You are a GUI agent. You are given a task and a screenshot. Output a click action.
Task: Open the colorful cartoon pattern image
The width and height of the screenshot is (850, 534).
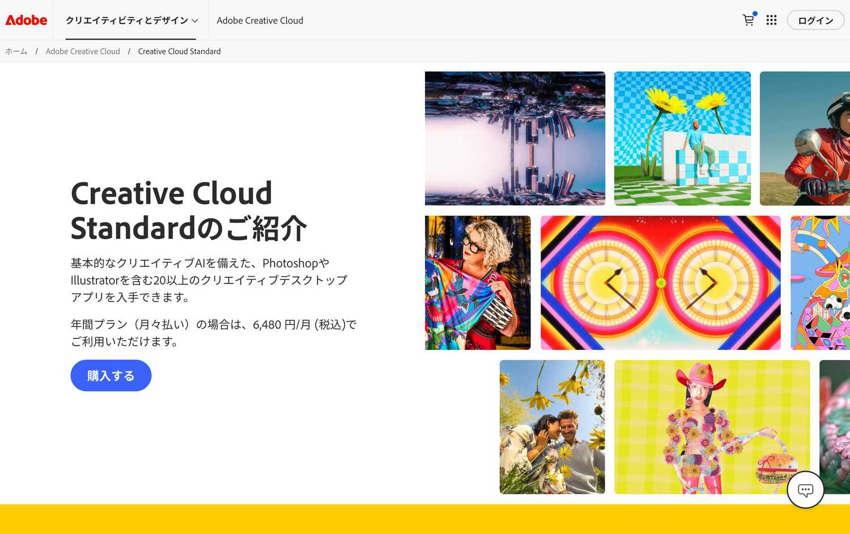pyautogui.click(x=821, y=283)
